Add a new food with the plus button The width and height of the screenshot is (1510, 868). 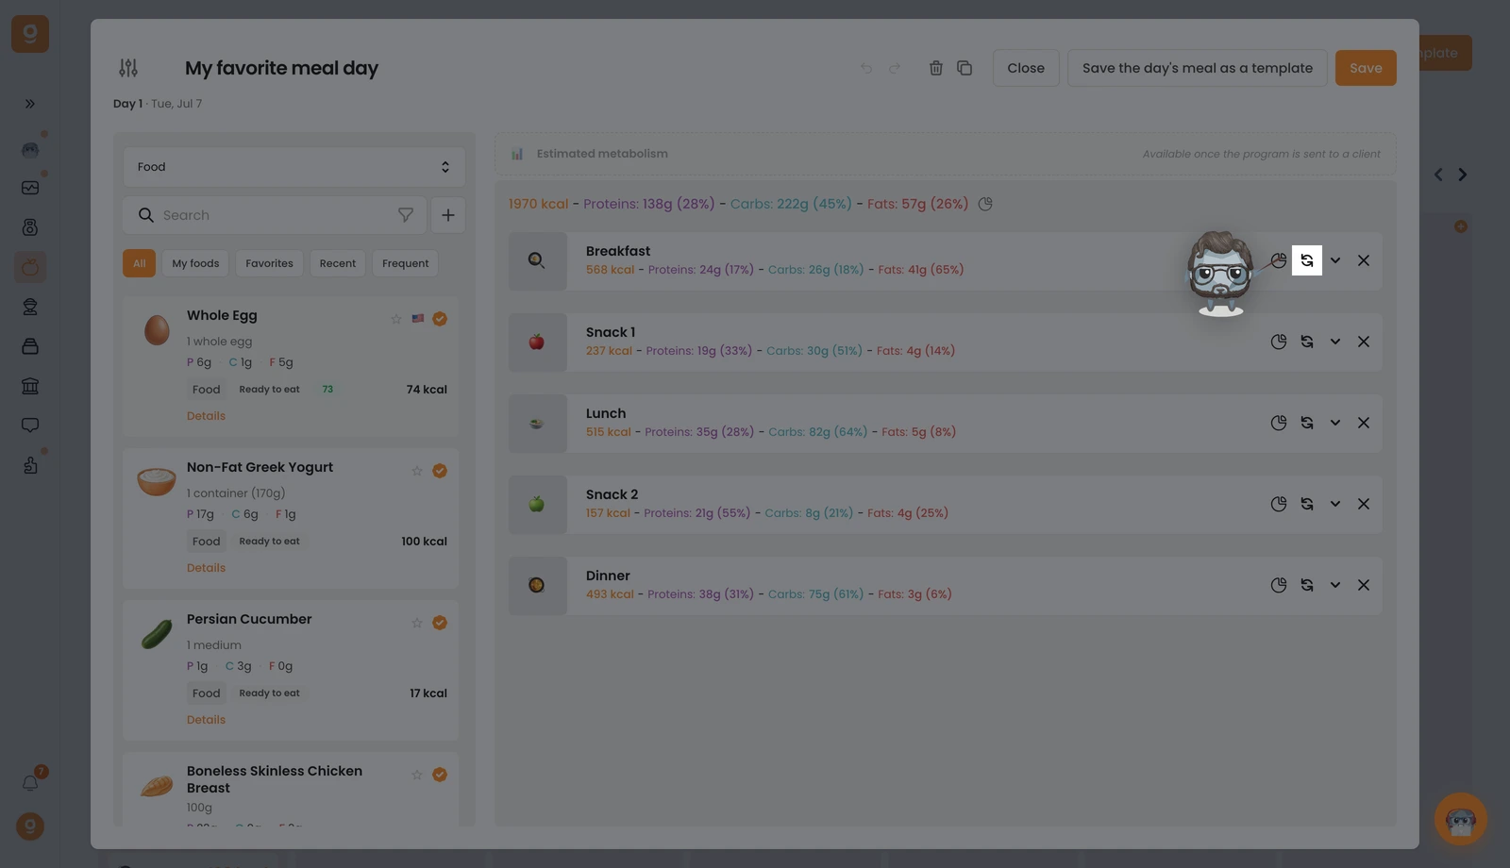click(448, 215)
